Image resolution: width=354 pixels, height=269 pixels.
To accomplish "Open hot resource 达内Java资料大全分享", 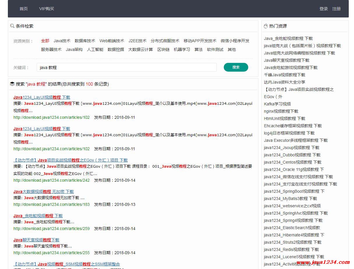I will (x=285, y=82).
